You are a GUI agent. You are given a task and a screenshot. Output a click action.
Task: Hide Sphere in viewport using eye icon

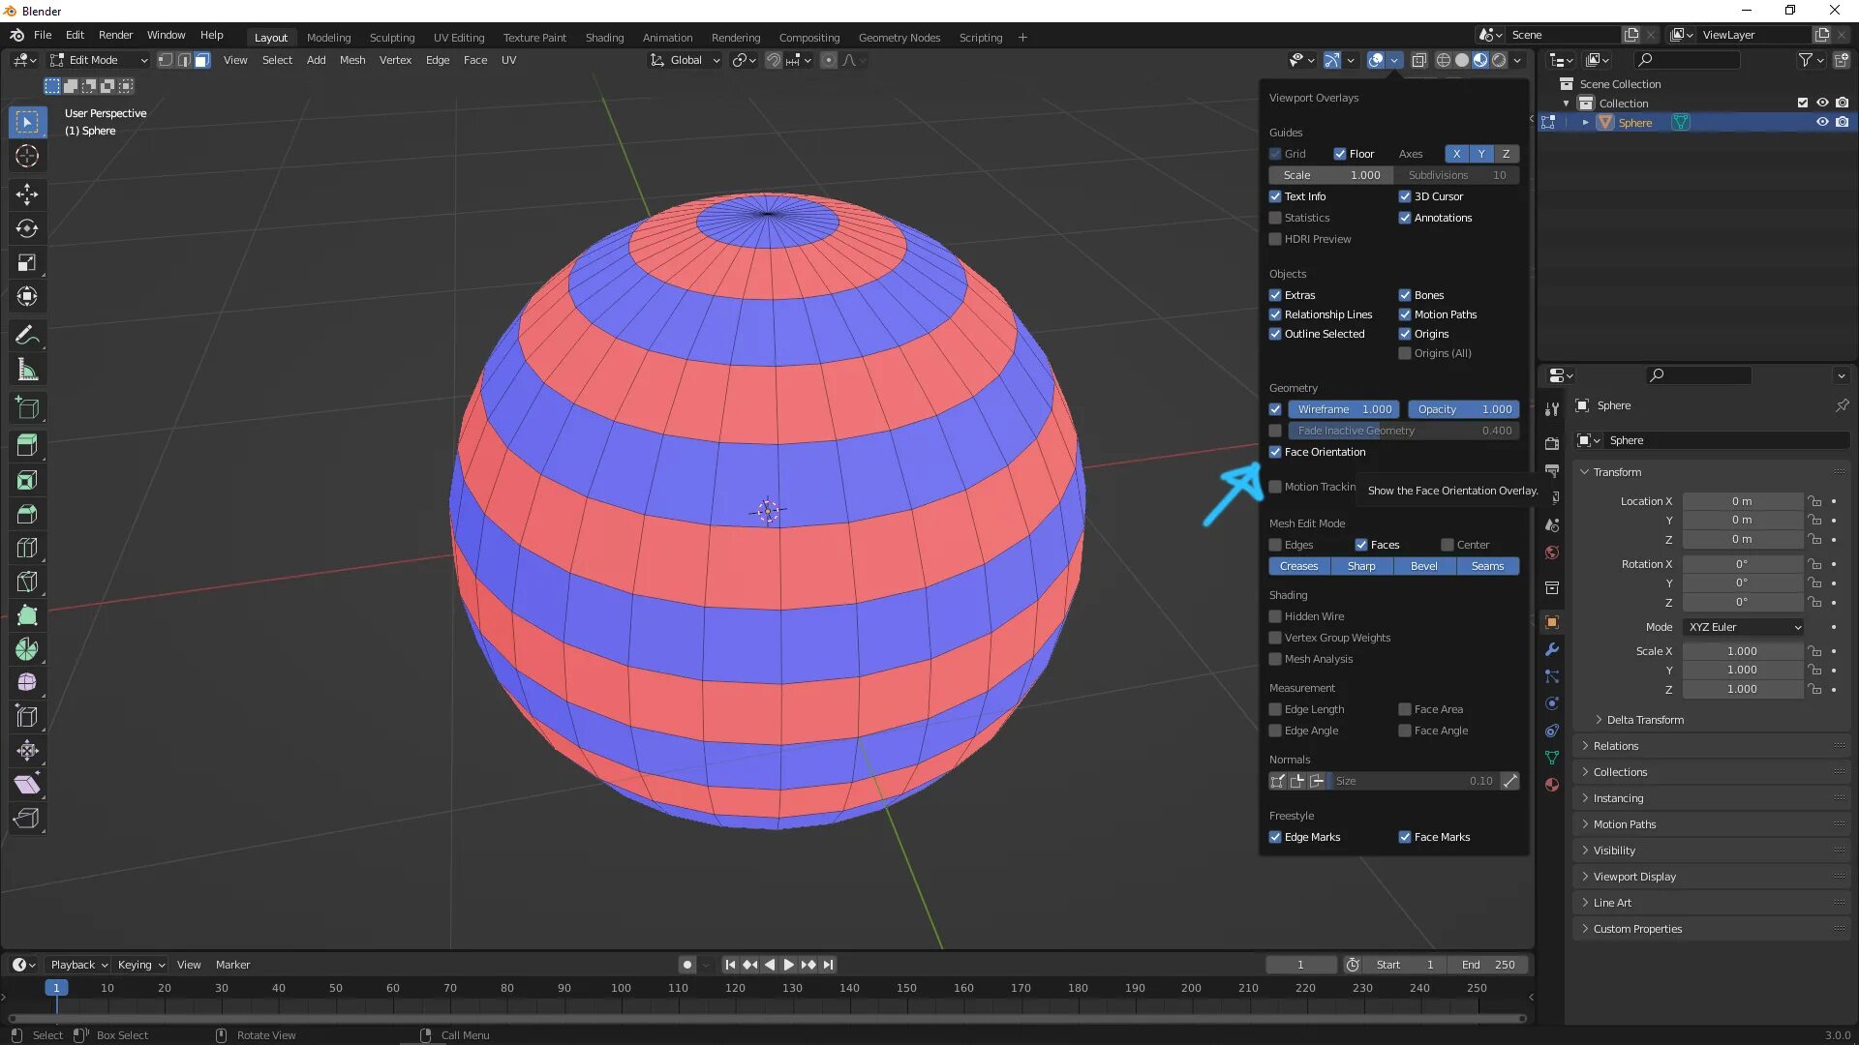point(1821,123)
